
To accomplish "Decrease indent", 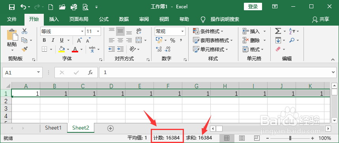I will (x=112, y=49).
